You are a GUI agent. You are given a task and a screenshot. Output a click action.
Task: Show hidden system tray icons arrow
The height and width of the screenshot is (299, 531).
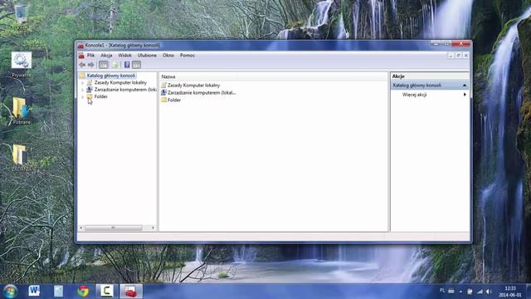pos(460,292)
